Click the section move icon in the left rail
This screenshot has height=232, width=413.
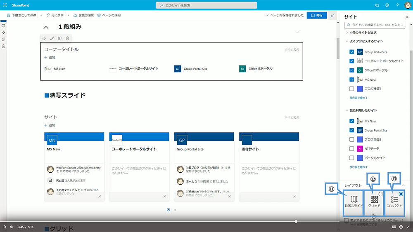(x=3, y=32)
